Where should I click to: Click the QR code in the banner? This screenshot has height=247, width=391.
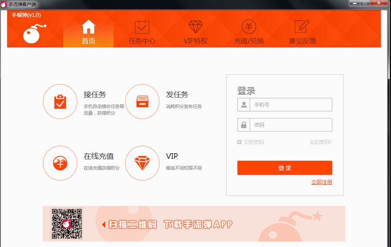tap(67, 224)
